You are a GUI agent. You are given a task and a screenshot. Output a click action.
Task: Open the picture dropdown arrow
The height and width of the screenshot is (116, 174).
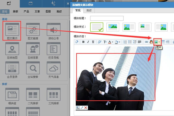[159, 42]
